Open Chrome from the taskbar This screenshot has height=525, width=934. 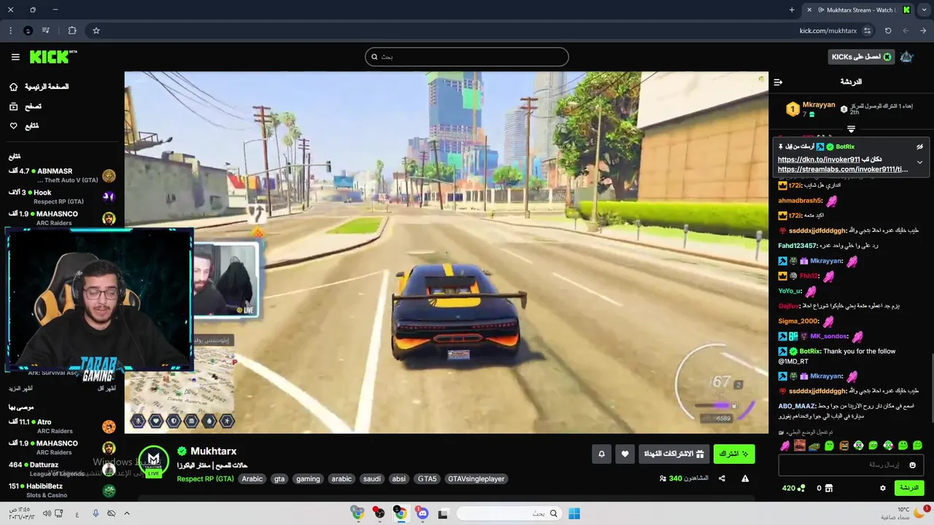coord(400,513)
